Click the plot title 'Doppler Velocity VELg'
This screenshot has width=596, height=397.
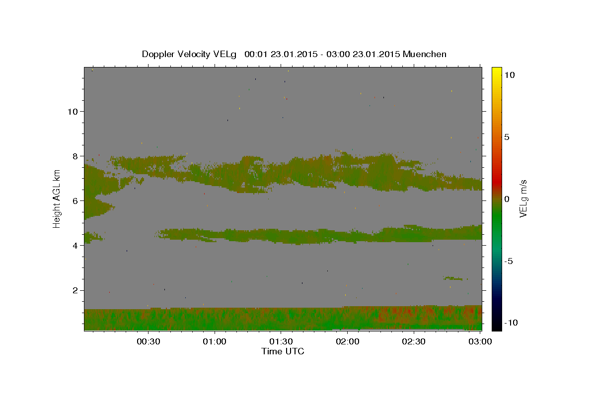click(190, 54)
